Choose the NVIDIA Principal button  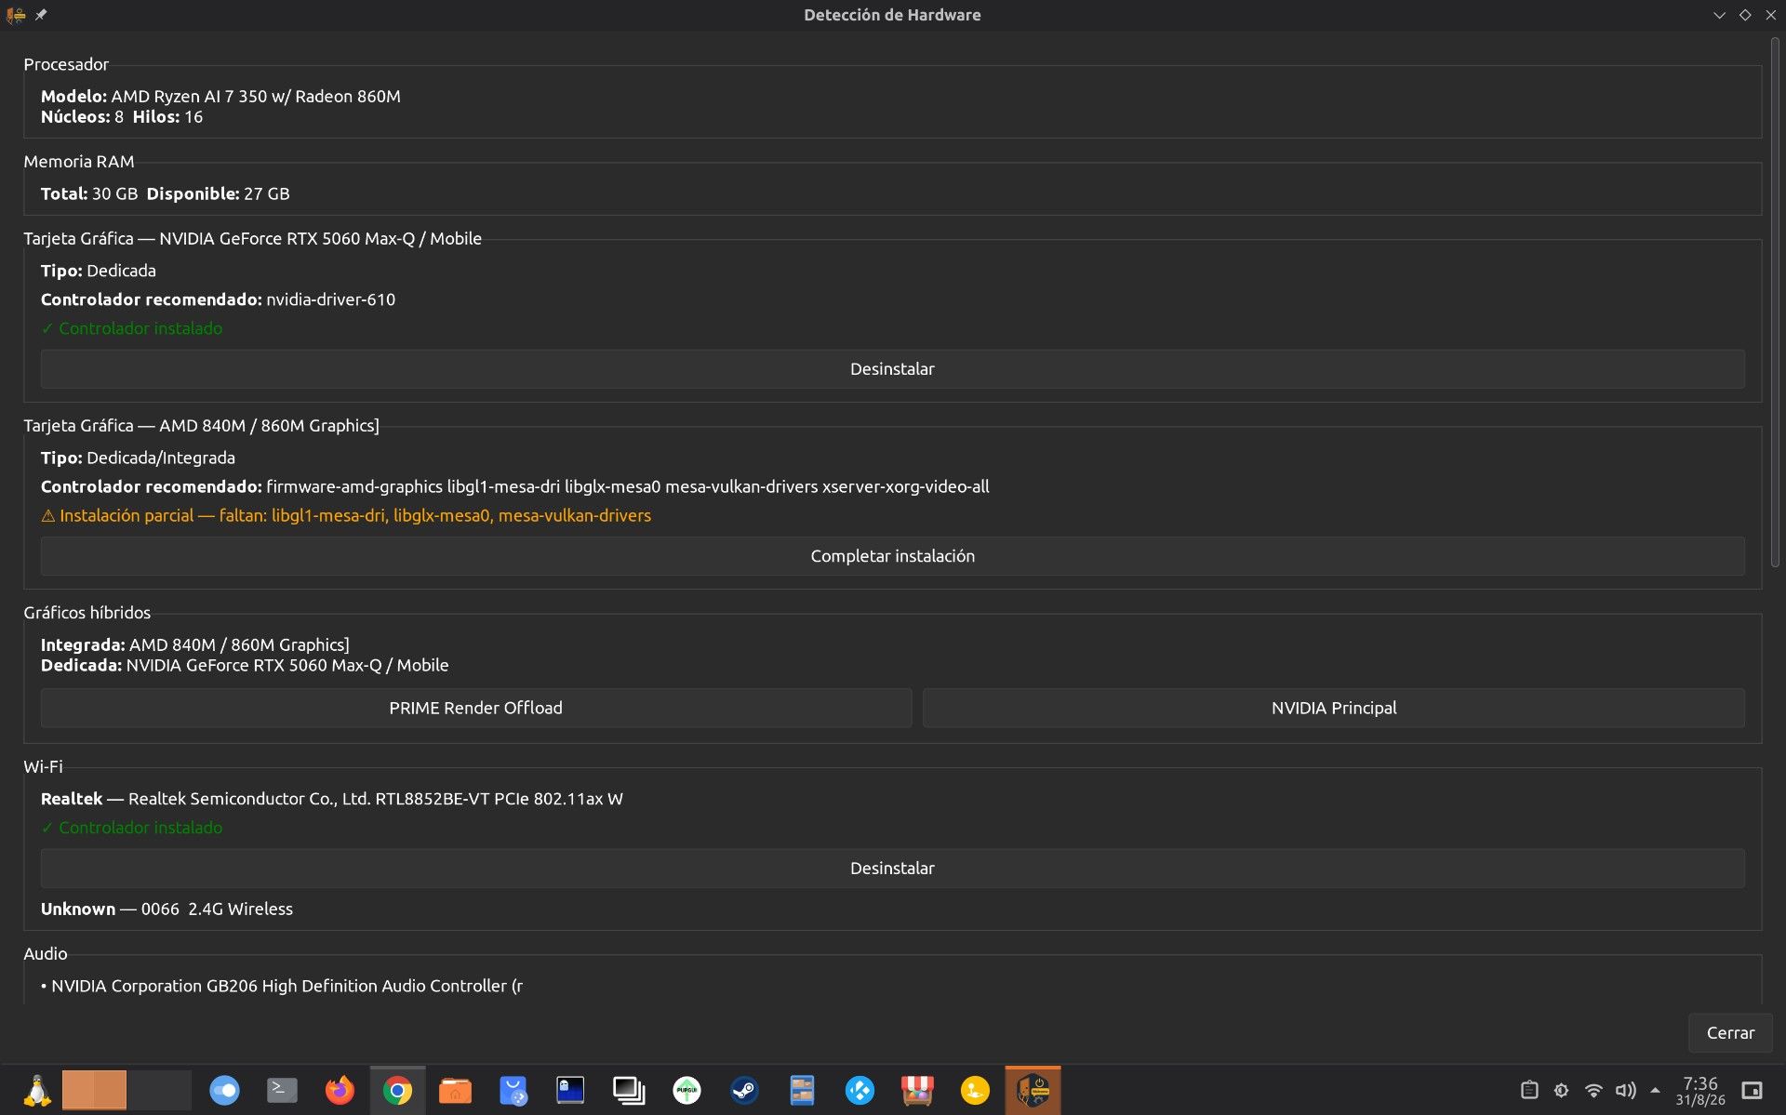(1334, 708)
